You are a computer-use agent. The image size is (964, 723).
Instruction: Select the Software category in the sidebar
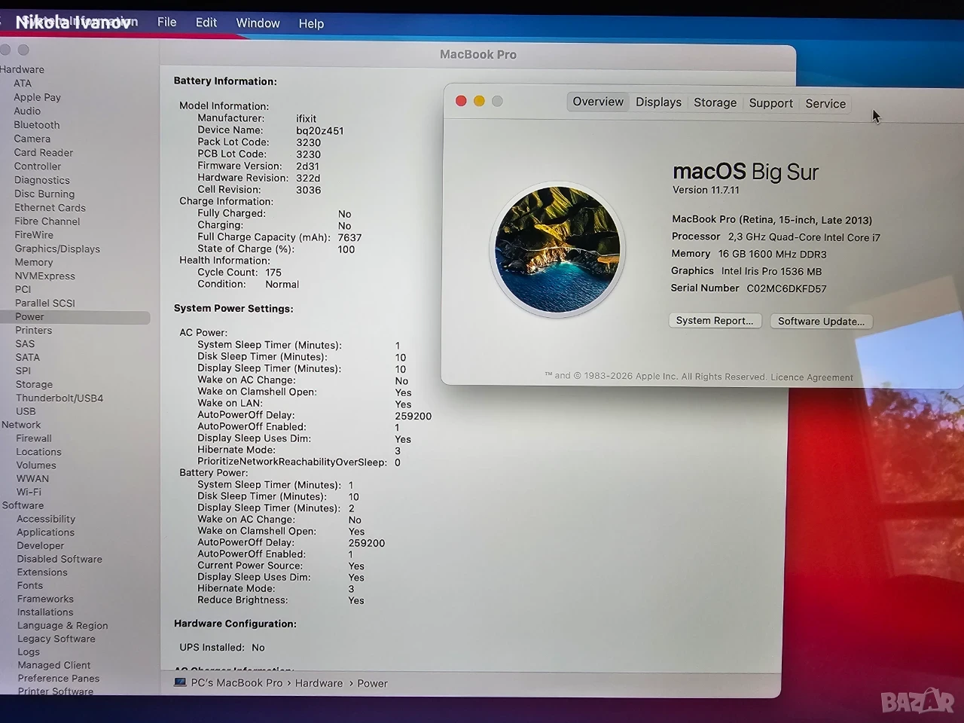pyautogui.click(x=23, y=505)
